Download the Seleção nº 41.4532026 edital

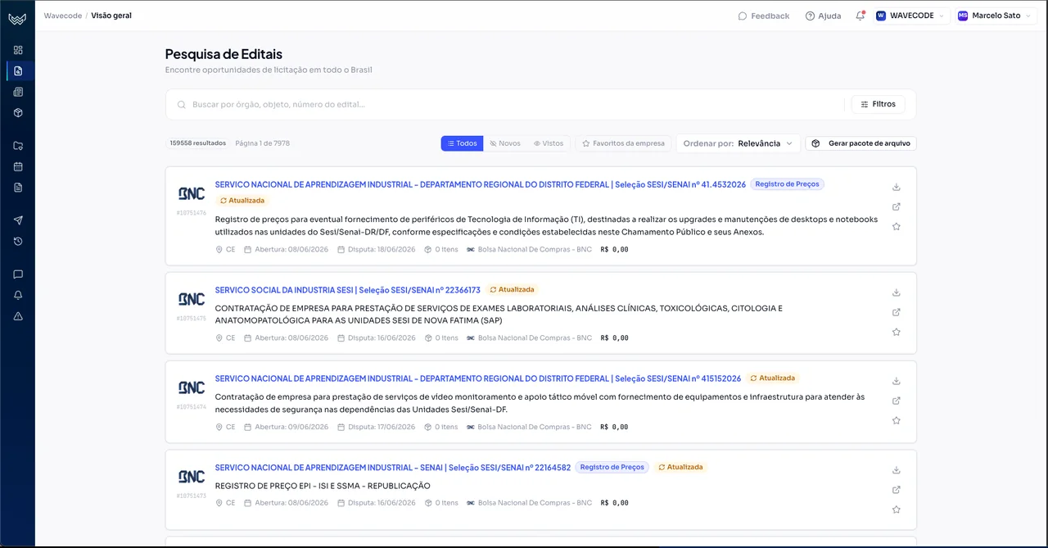tap(897, 187)
